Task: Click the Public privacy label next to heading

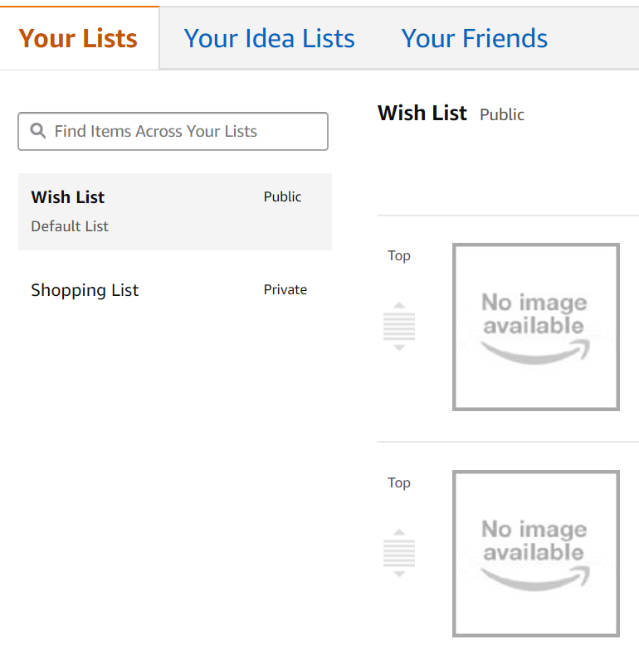Action: click(502, 114)
